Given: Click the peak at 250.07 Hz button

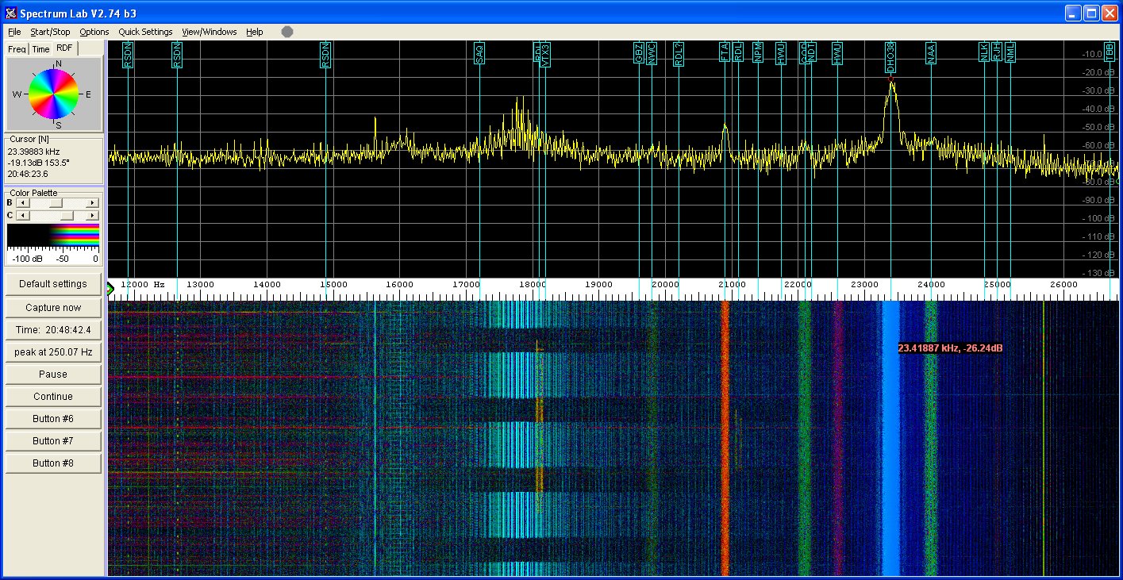Looking at the screenshot, I should coord(53,351).
